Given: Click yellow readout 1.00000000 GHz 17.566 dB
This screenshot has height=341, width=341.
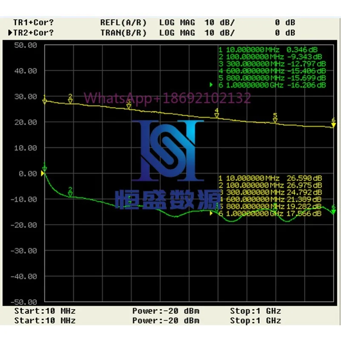Looking at the screenshot, I should point(270,213).
